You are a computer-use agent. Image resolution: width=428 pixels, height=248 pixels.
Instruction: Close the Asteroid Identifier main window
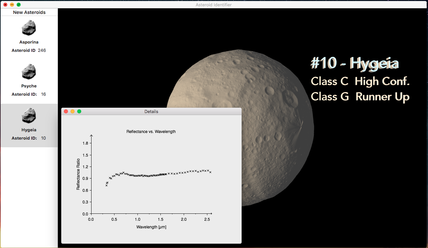(x=5, y=5)
